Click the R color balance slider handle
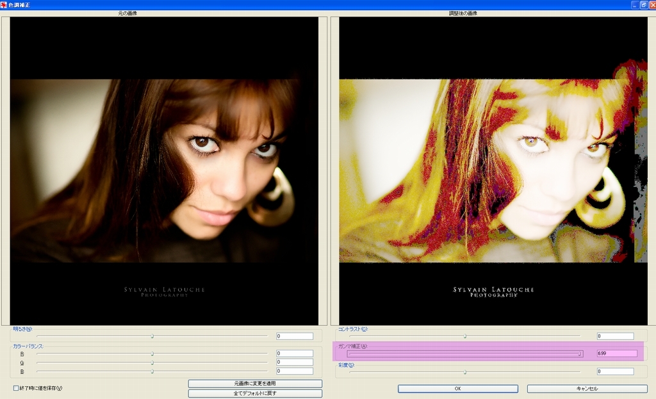 [x=152, y=354]
